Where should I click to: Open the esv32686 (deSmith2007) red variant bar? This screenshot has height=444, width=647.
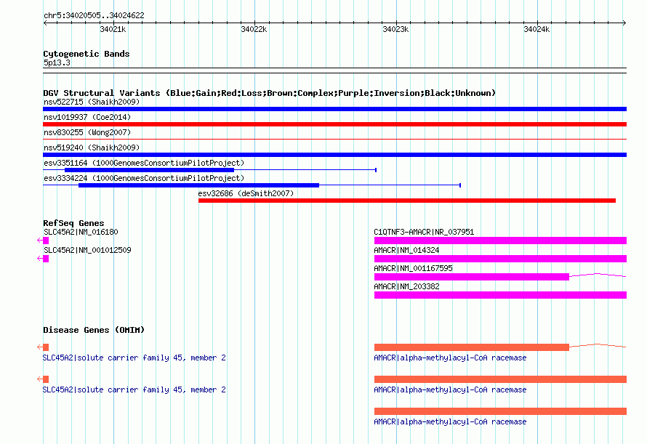click(407, 201)
